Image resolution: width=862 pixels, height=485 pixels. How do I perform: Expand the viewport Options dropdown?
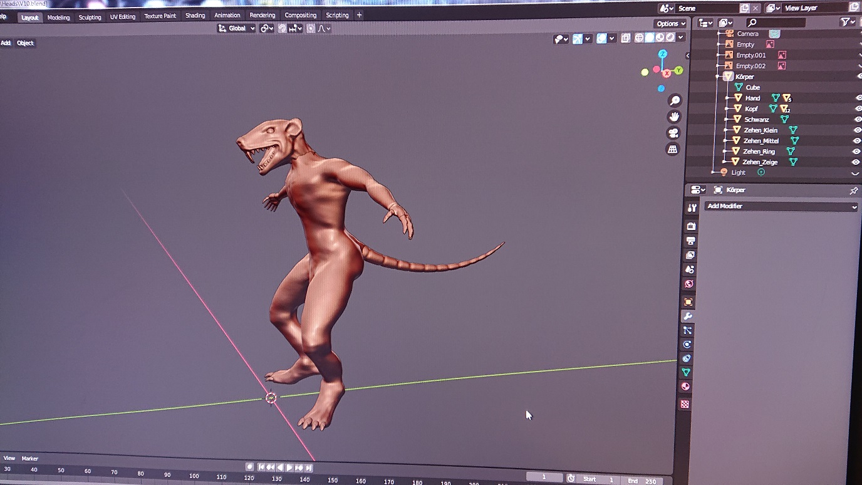(670, 24)
